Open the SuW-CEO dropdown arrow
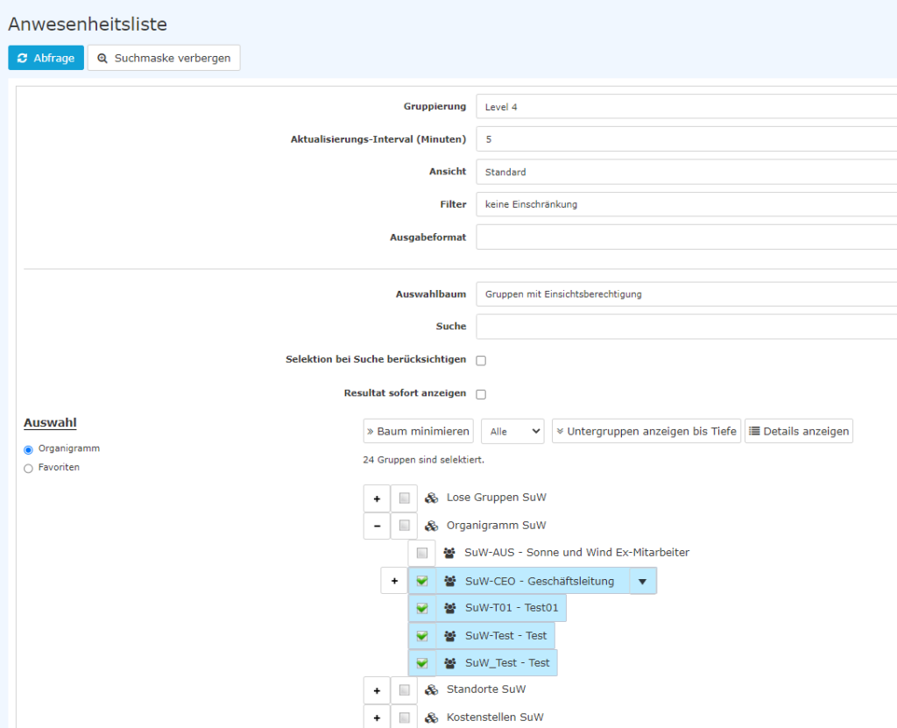The width and height of the screenshot is (897, 728). coord(643,582)
